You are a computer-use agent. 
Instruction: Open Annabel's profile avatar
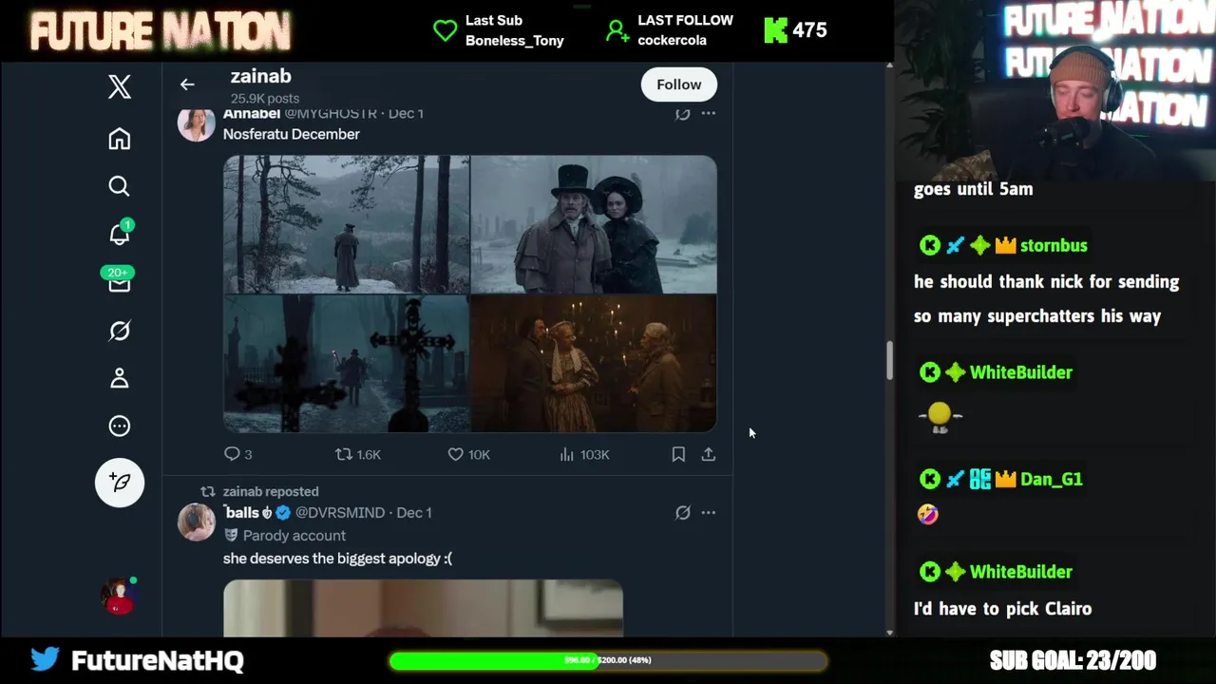[197, 124]
